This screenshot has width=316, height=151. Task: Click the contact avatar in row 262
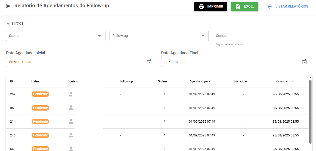pyautogui.click(x=71, y=94)
